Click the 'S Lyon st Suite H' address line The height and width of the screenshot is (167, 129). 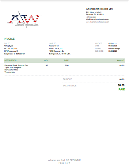pyautogui.click(x=94, y=12)
